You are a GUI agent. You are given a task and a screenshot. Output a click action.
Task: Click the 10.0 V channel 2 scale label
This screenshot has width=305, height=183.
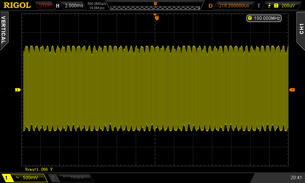point(77,177)
